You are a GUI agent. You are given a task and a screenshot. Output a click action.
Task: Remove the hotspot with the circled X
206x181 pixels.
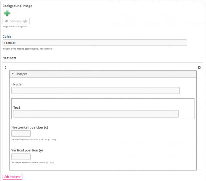[x=199, y=67]
